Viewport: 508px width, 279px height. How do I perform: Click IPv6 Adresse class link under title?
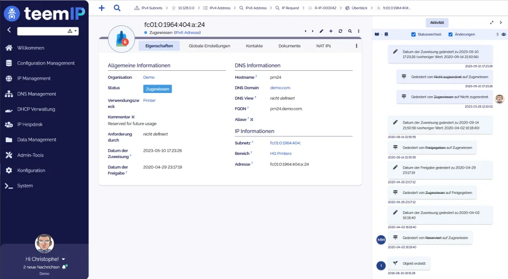pyautogui.click(x=187, y=33)
